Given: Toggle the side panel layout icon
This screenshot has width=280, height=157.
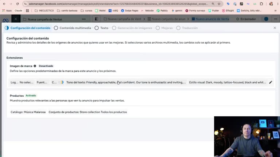Looking at the screenshot, I should tap(96, 19).
